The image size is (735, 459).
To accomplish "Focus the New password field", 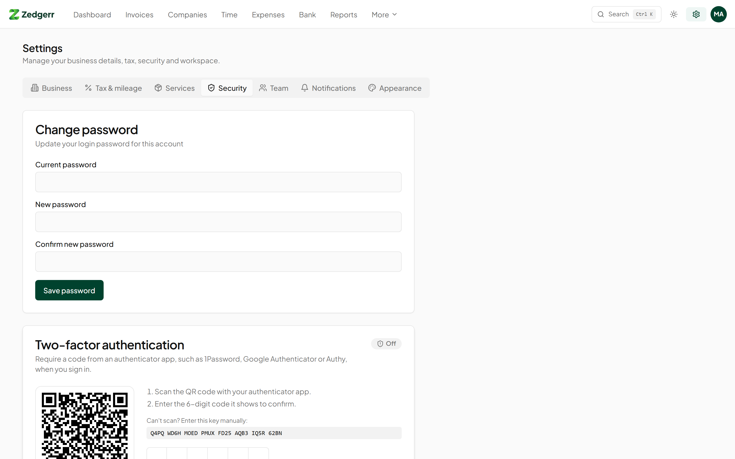I will point(218,222).
